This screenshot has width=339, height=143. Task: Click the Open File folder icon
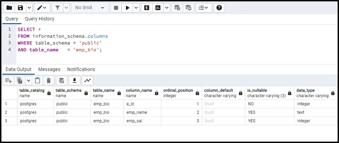pos(9,8)
